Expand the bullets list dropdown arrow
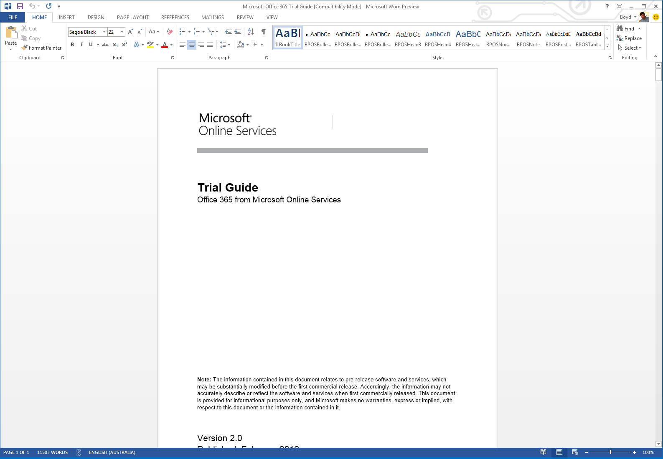The width and height of the screenshot is (663, 459). [189, 32]
